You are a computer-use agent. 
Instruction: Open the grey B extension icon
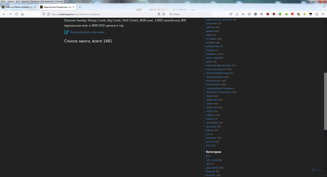[255, 14]
